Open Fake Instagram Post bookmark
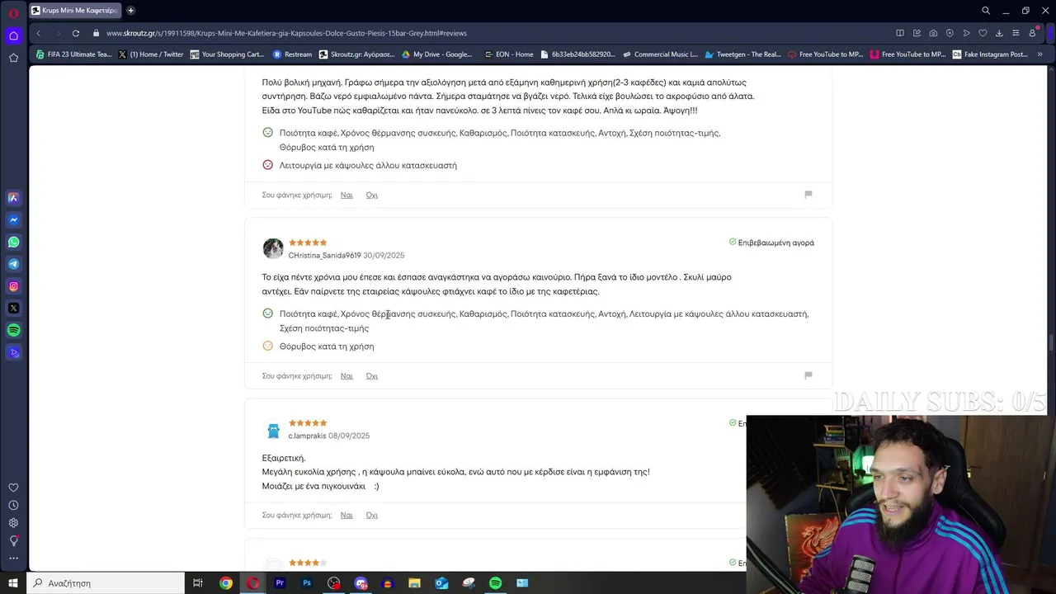This screenshot has width=1056, height=594. coord(990,54)
